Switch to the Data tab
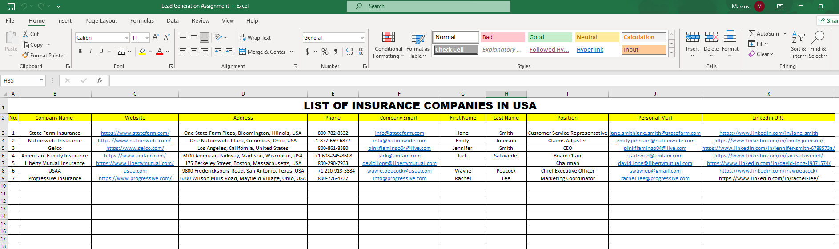This screenshot has width=839, height=249. click(x=173, y=21)
